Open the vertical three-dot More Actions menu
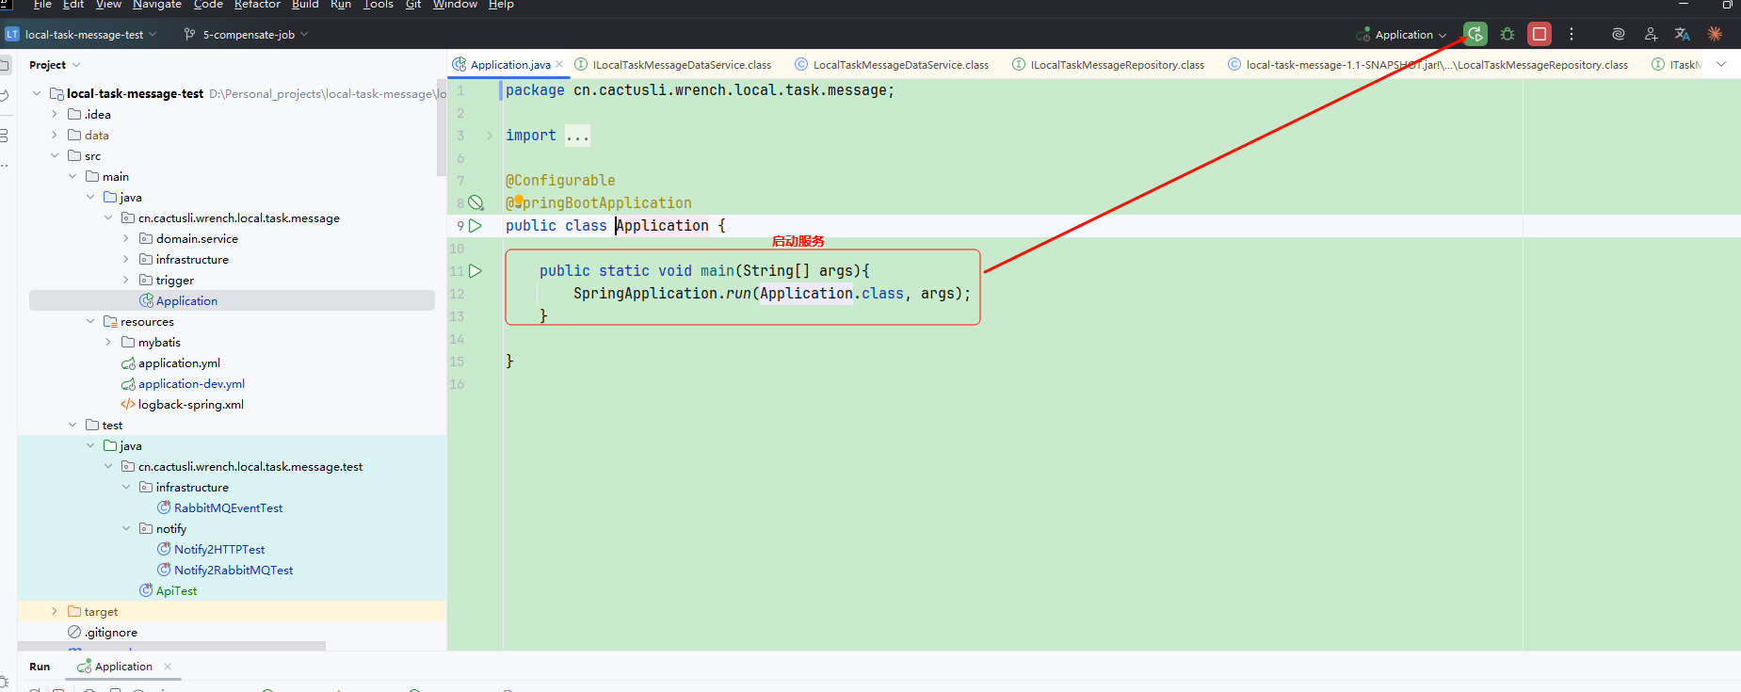The height and width of the screenshot is (692, 1741). pos(1572,35)
